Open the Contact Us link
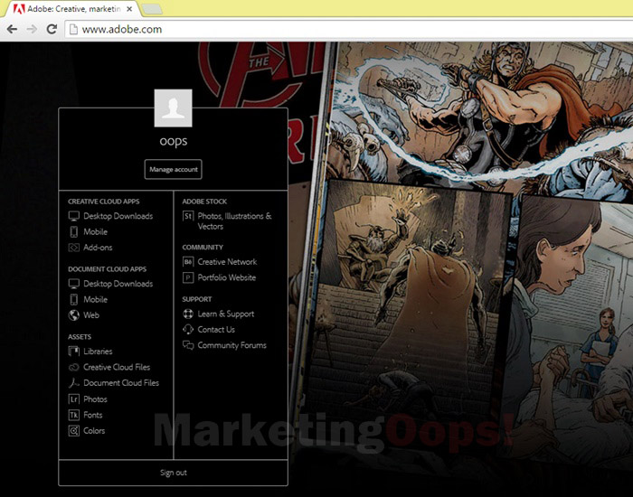Screen dimensions: 633x497 216,330
